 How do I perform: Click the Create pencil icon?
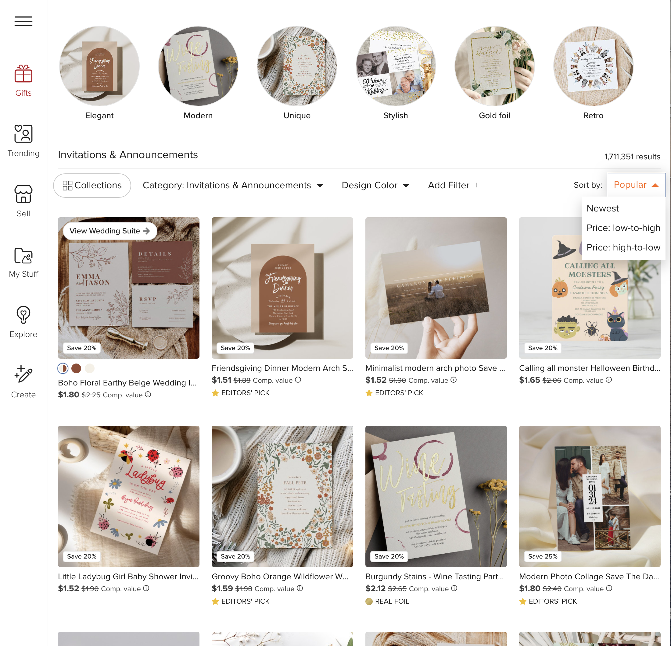pos(23,374)
